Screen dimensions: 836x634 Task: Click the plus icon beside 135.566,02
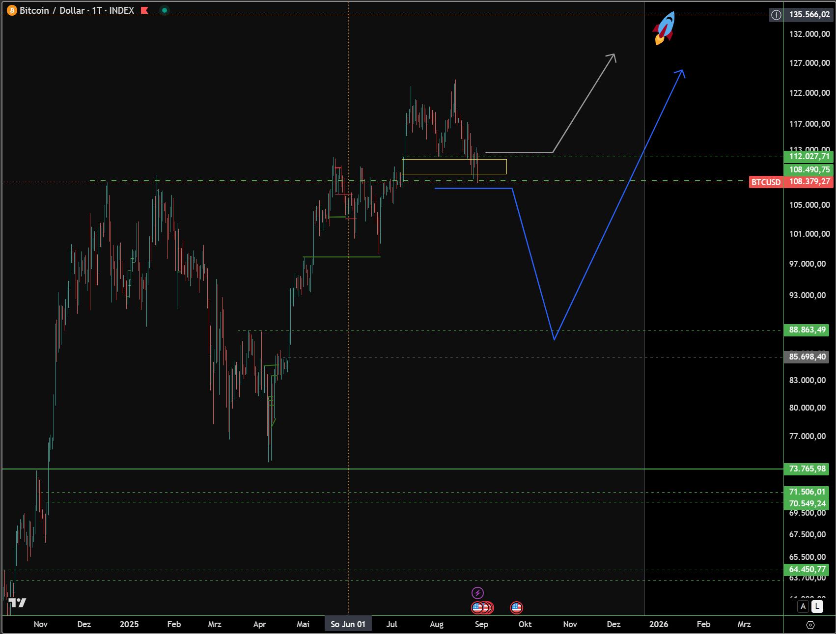pyautogui.click(x=776, y=15)
